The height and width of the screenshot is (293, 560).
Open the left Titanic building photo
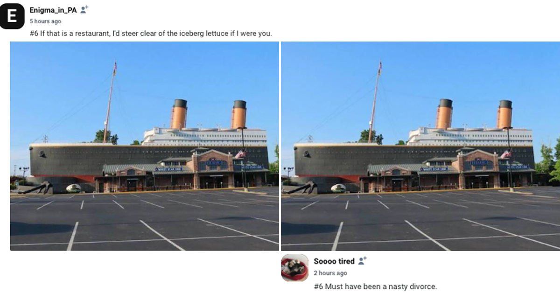coord(144,146)
